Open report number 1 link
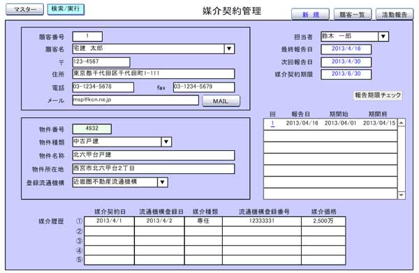The width and height of the screenshot is (419, 273). pyautogui.click(x=272, y=124)
